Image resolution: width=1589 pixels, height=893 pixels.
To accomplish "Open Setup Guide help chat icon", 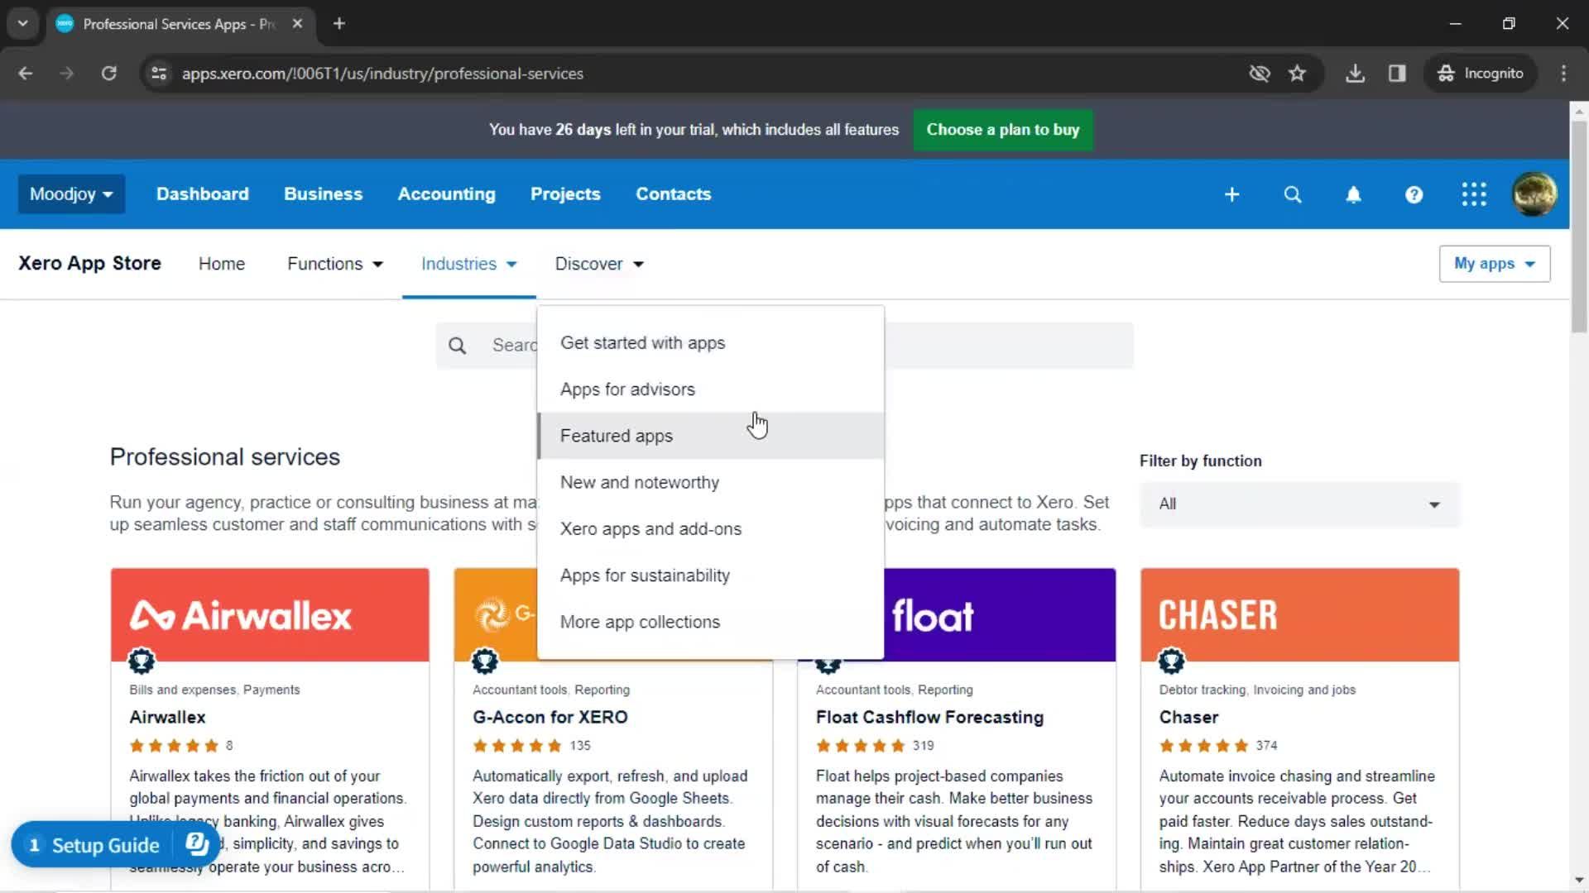I will (197, 844).
